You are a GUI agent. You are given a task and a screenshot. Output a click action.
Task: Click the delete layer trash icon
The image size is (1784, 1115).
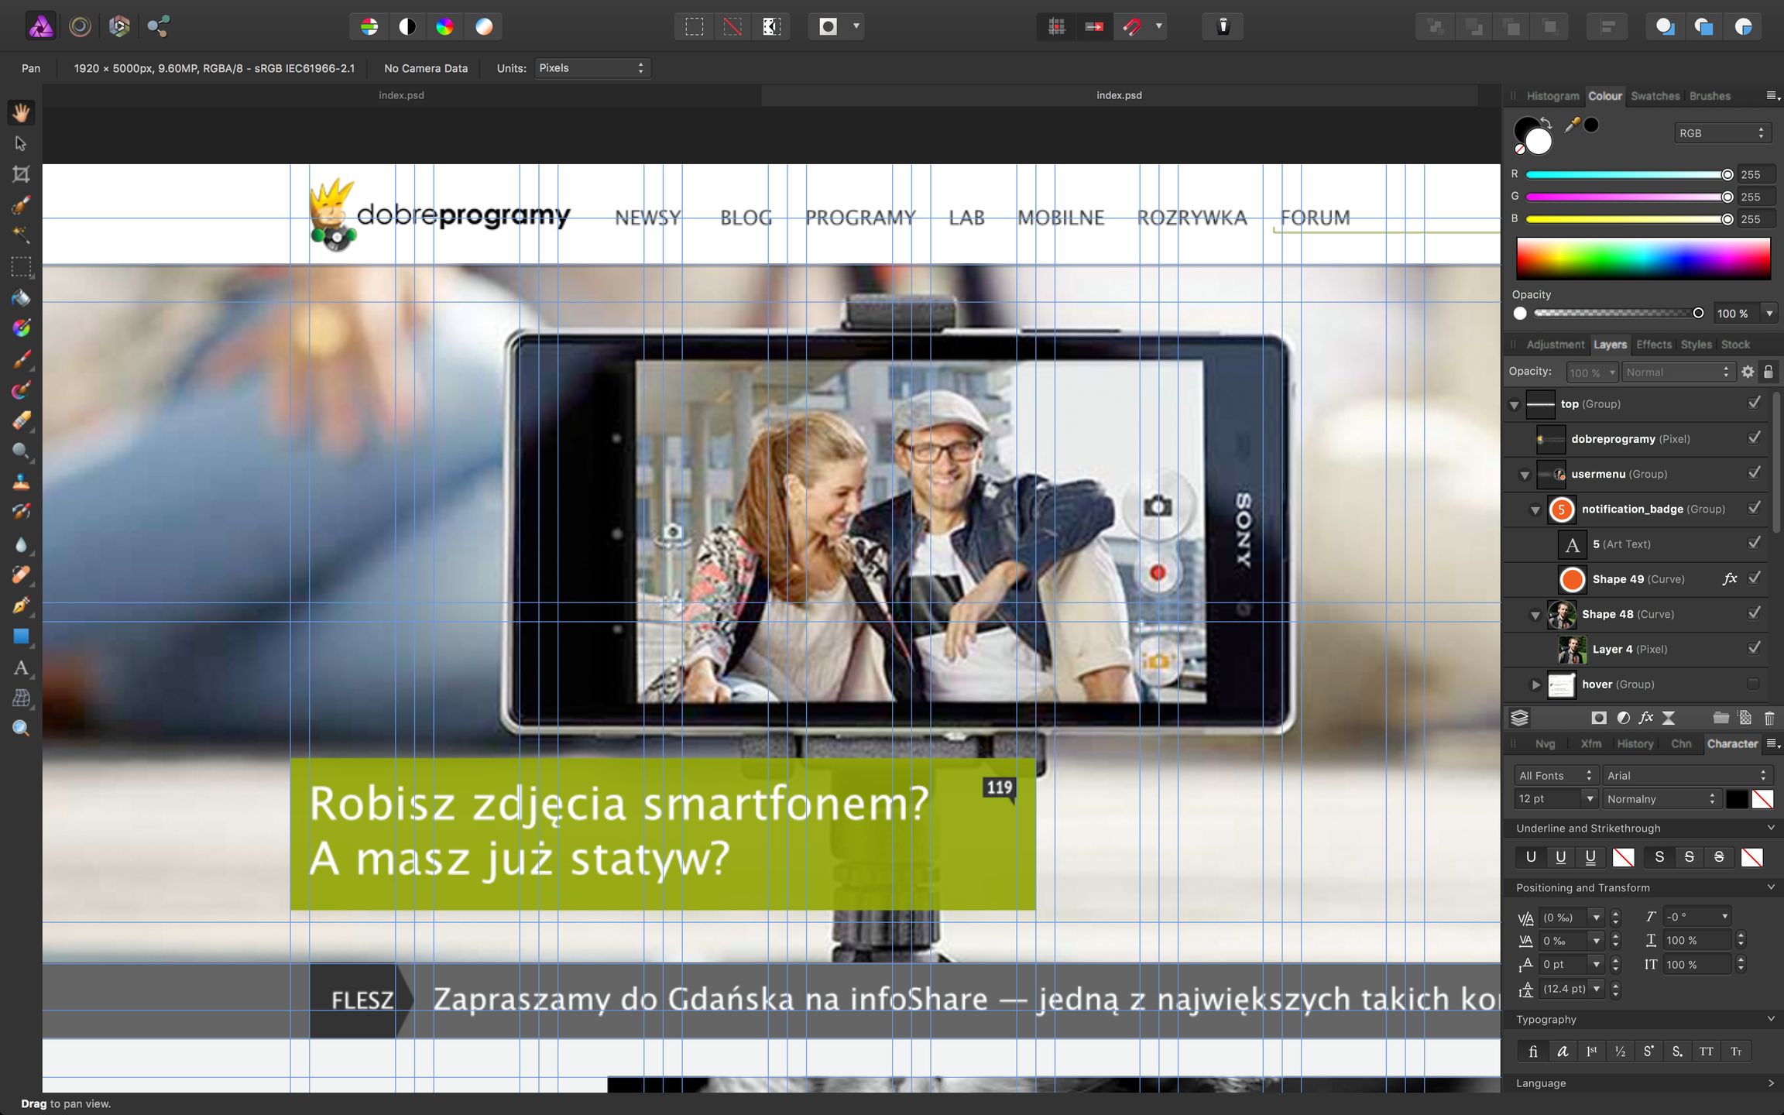[1769, 718]
